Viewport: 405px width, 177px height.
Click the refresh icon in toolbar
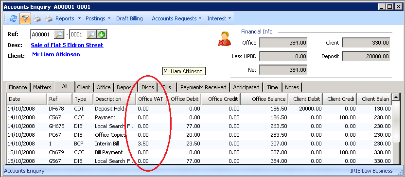[x=14, y=18]
